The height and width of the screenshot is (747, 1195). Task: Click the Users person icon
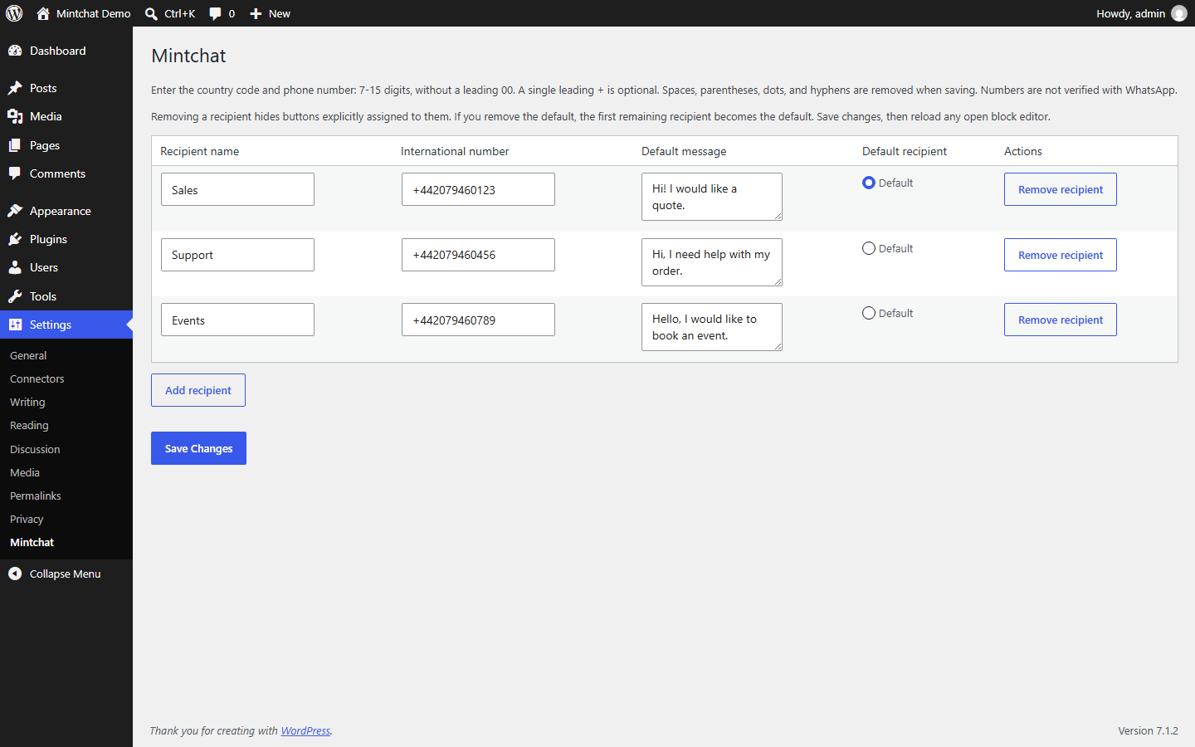point(15,267)
